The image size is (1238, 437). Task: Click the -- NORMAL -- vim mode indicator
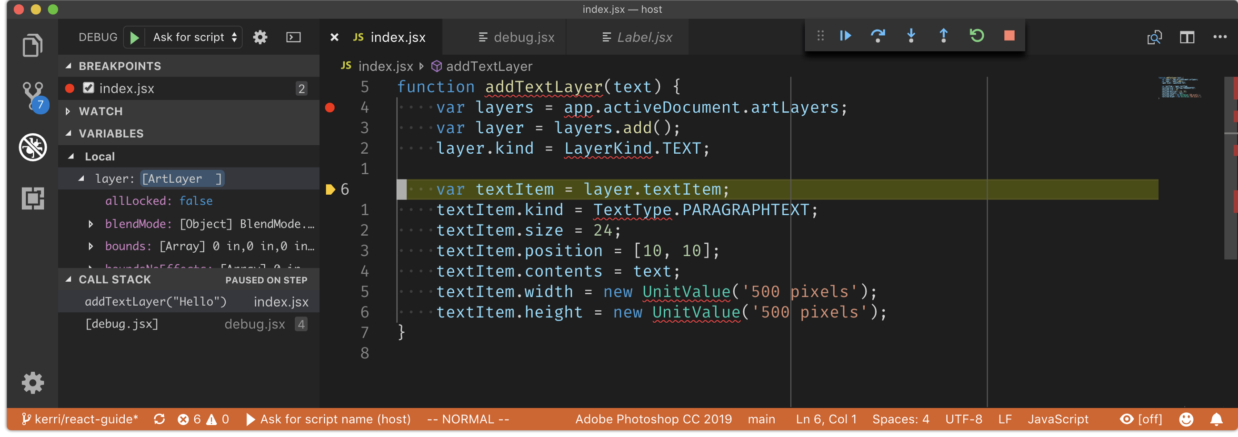click(468, 419)
